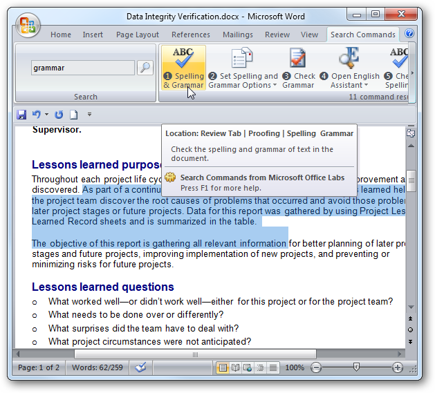The image size is (435, 393).
Task: Go to the next page arrow
Action: (x=410, y=342)
